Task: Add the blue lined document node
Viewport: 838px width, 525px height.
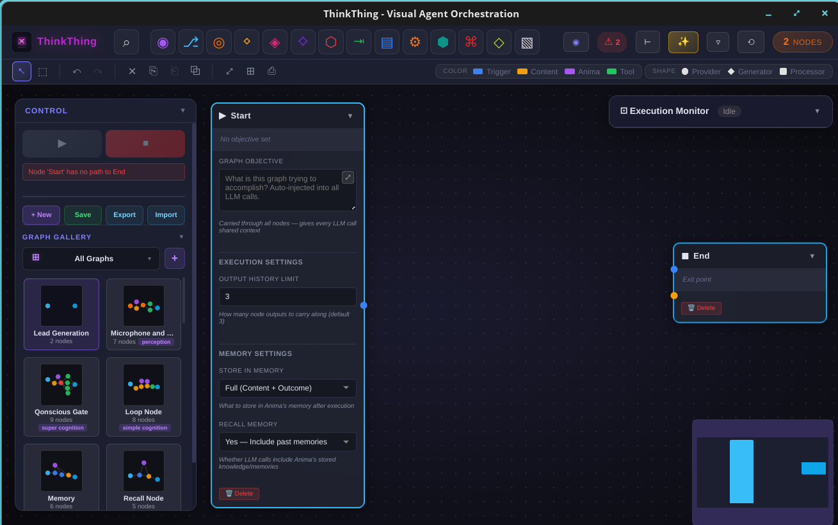Action: click(x=387, y=42)
